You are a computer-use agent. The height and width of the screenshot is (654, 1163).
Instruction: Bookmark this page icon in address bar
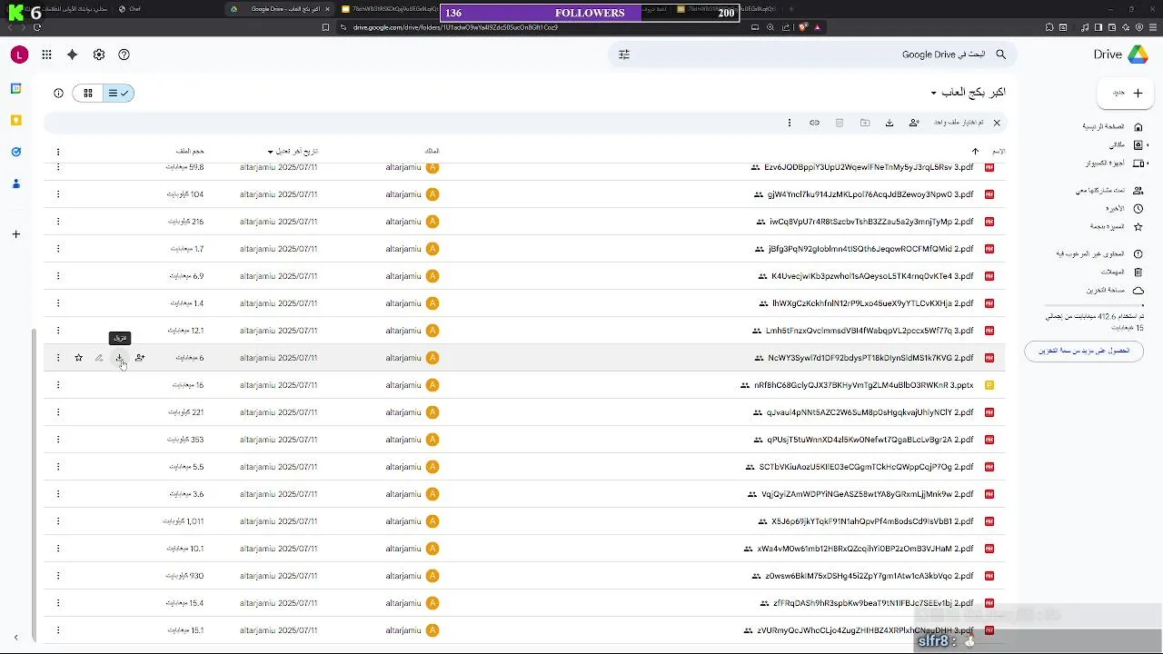click(325, 27)
